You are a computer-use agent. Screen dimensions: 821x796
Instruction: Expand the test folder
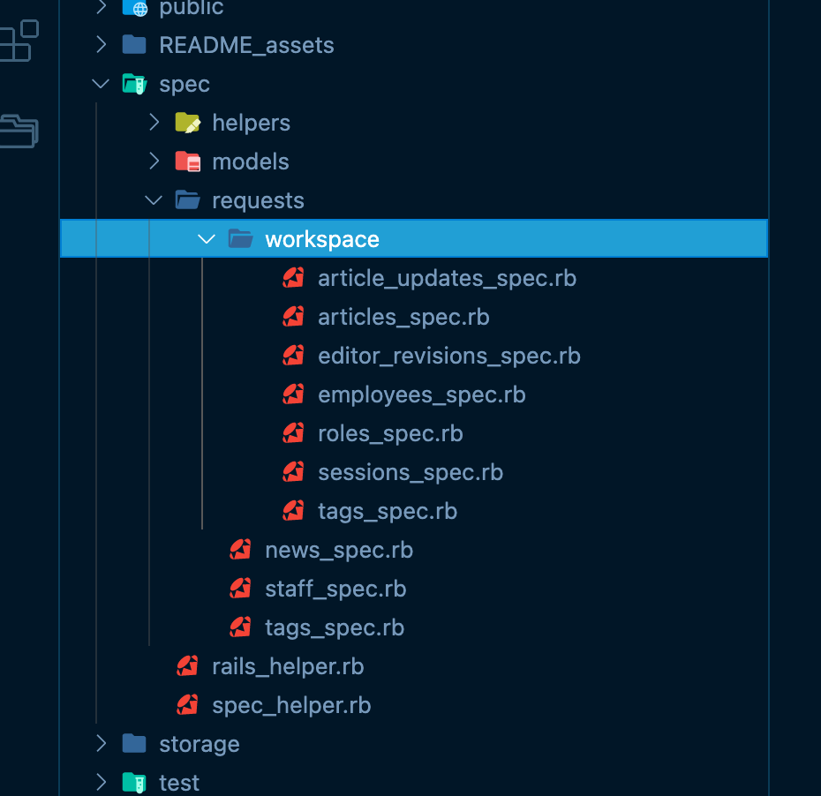click(x=179, y=783)
